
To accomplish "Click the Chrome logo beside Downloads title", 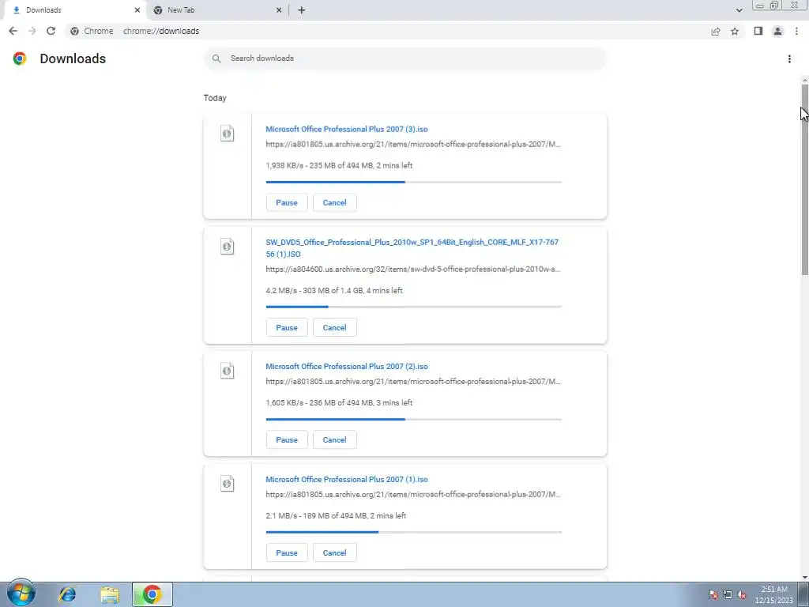I will [20, 58].
